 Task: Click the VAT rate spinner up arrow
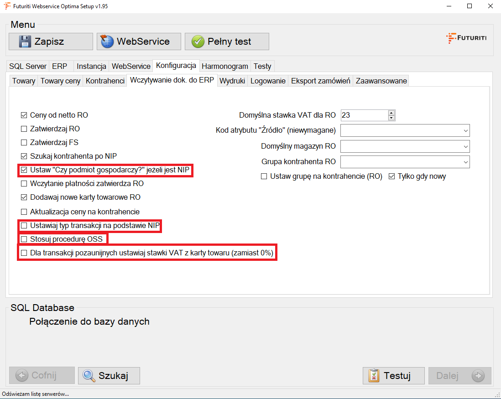[x=391, y=113]
